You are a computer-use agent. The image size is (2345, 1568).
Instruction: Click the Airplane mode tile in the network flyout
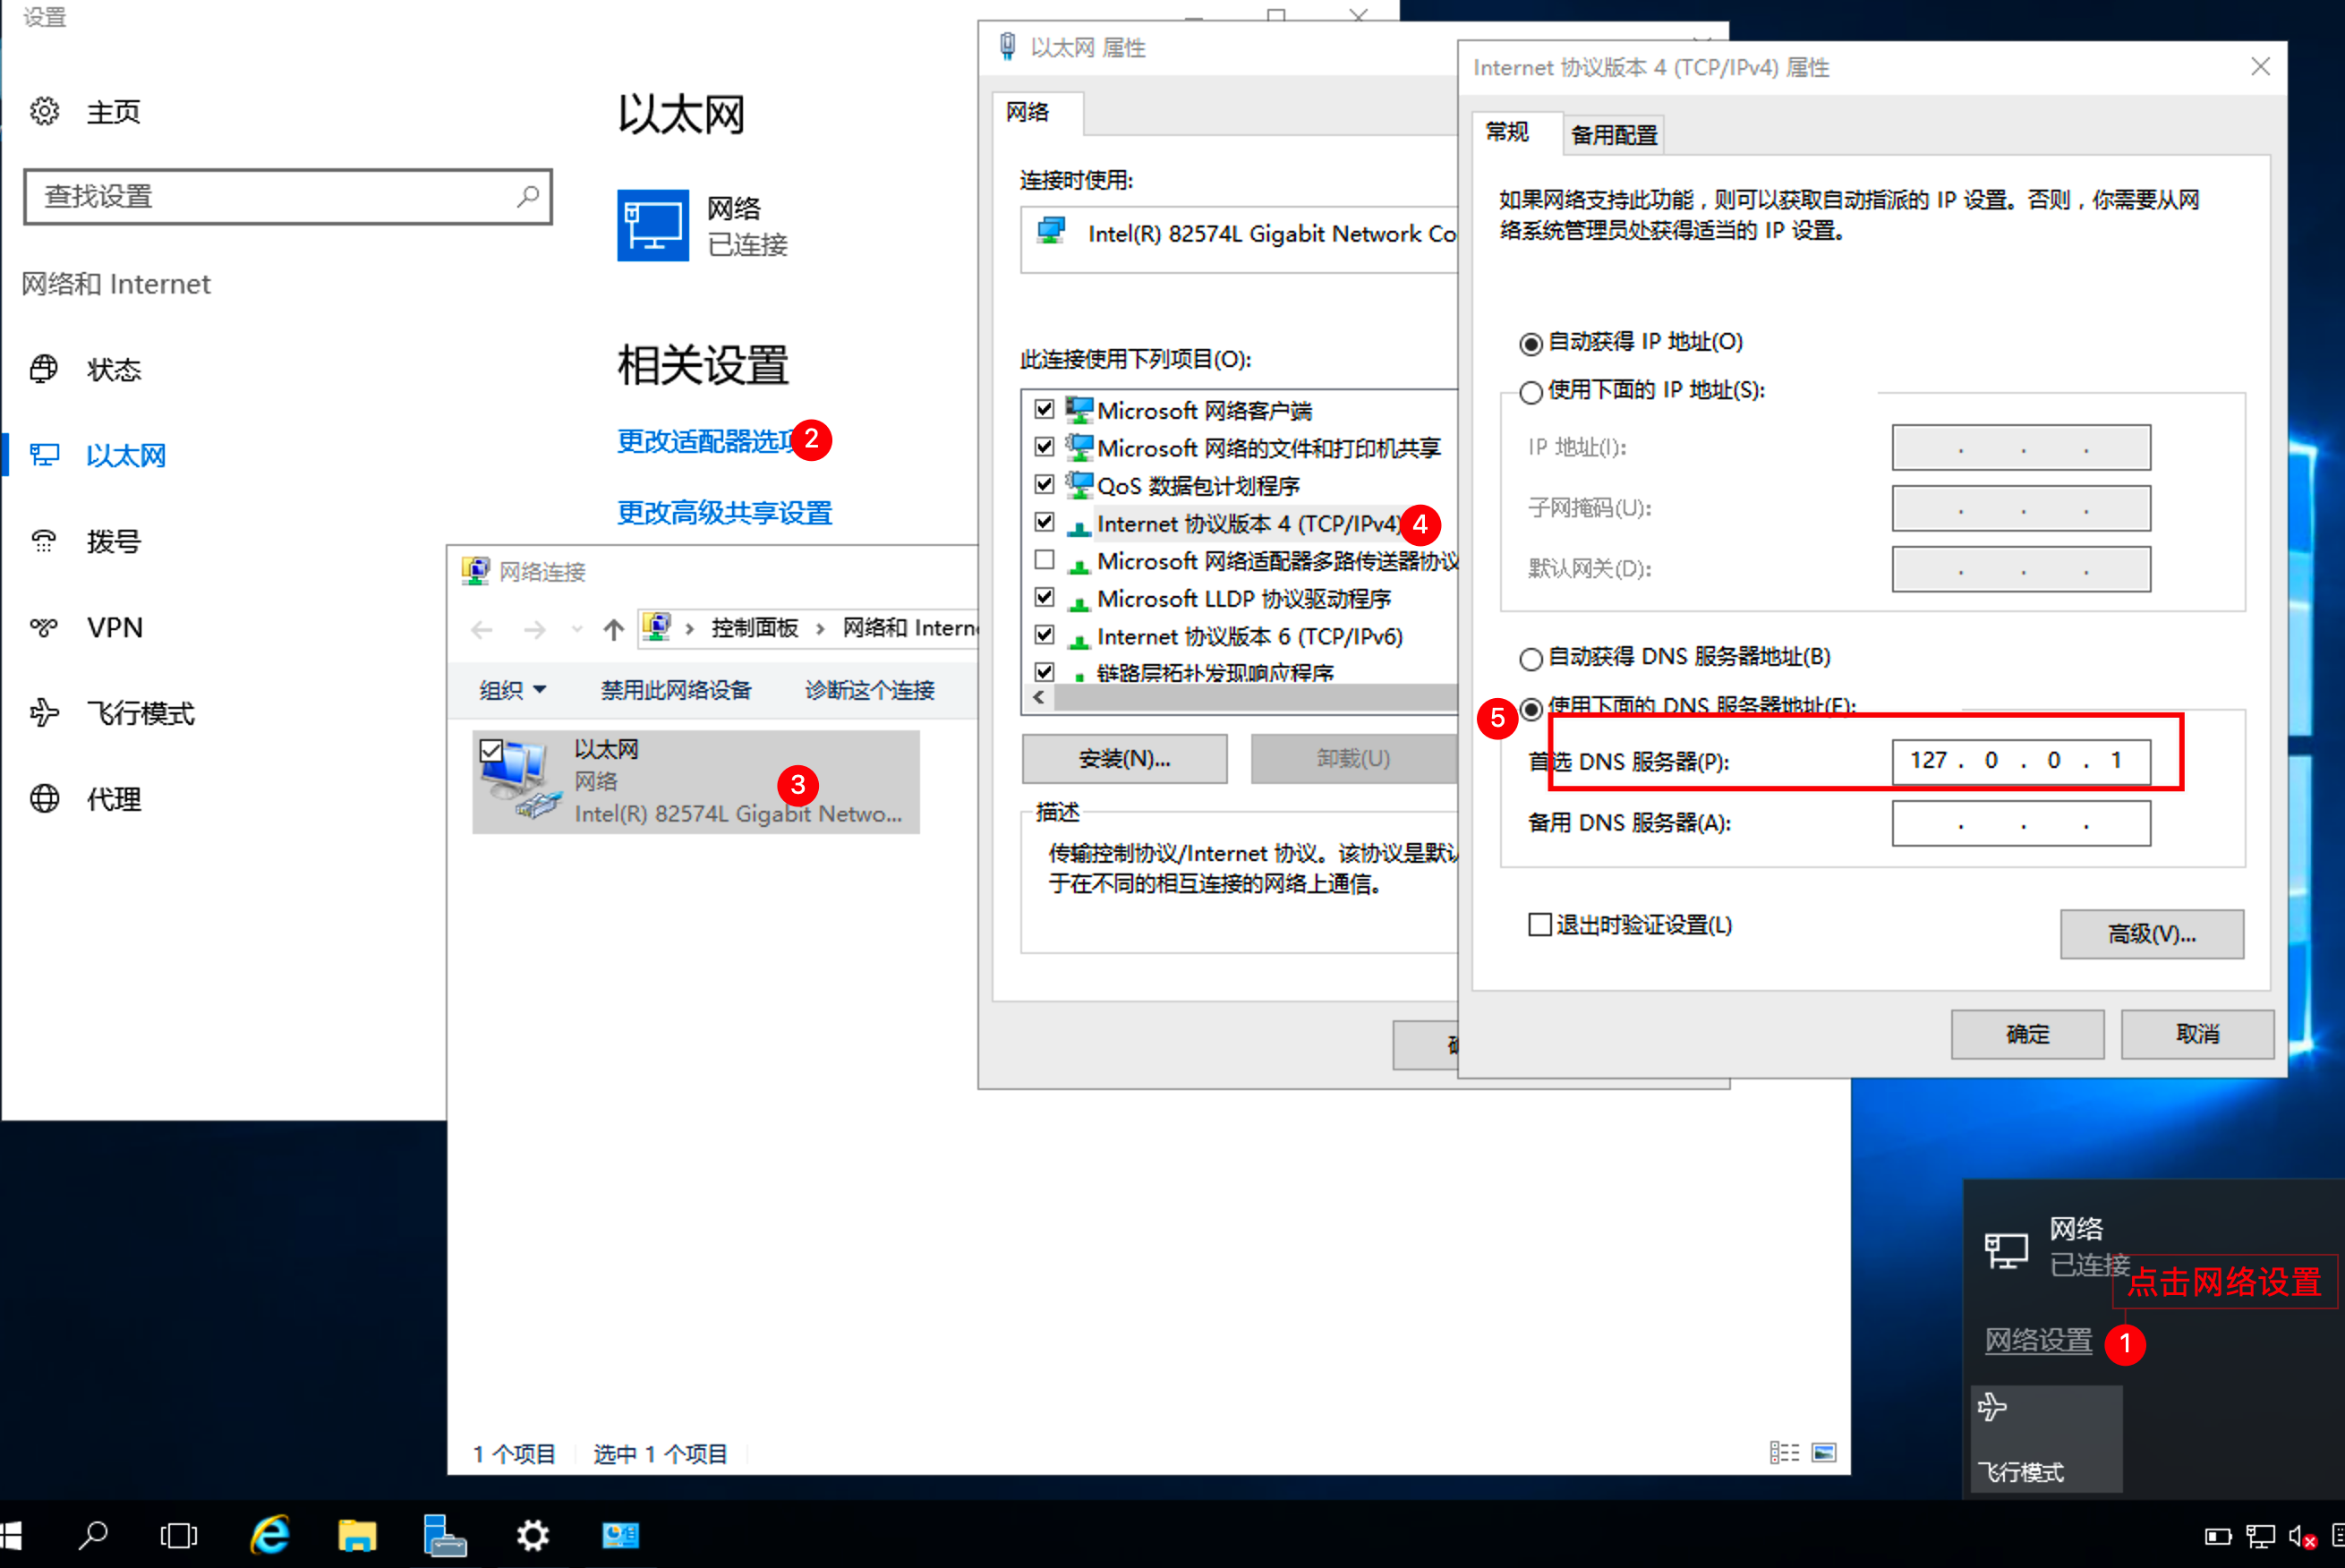tap(2045, 1438)
